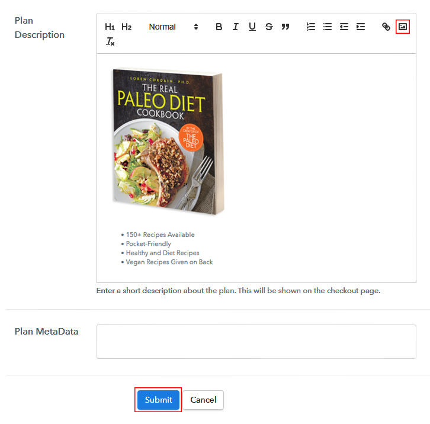This screenshot has height=424, width=430.
Task: Click 'Healthy and Diet Recipes' bullet
Action: pos(163,253)
